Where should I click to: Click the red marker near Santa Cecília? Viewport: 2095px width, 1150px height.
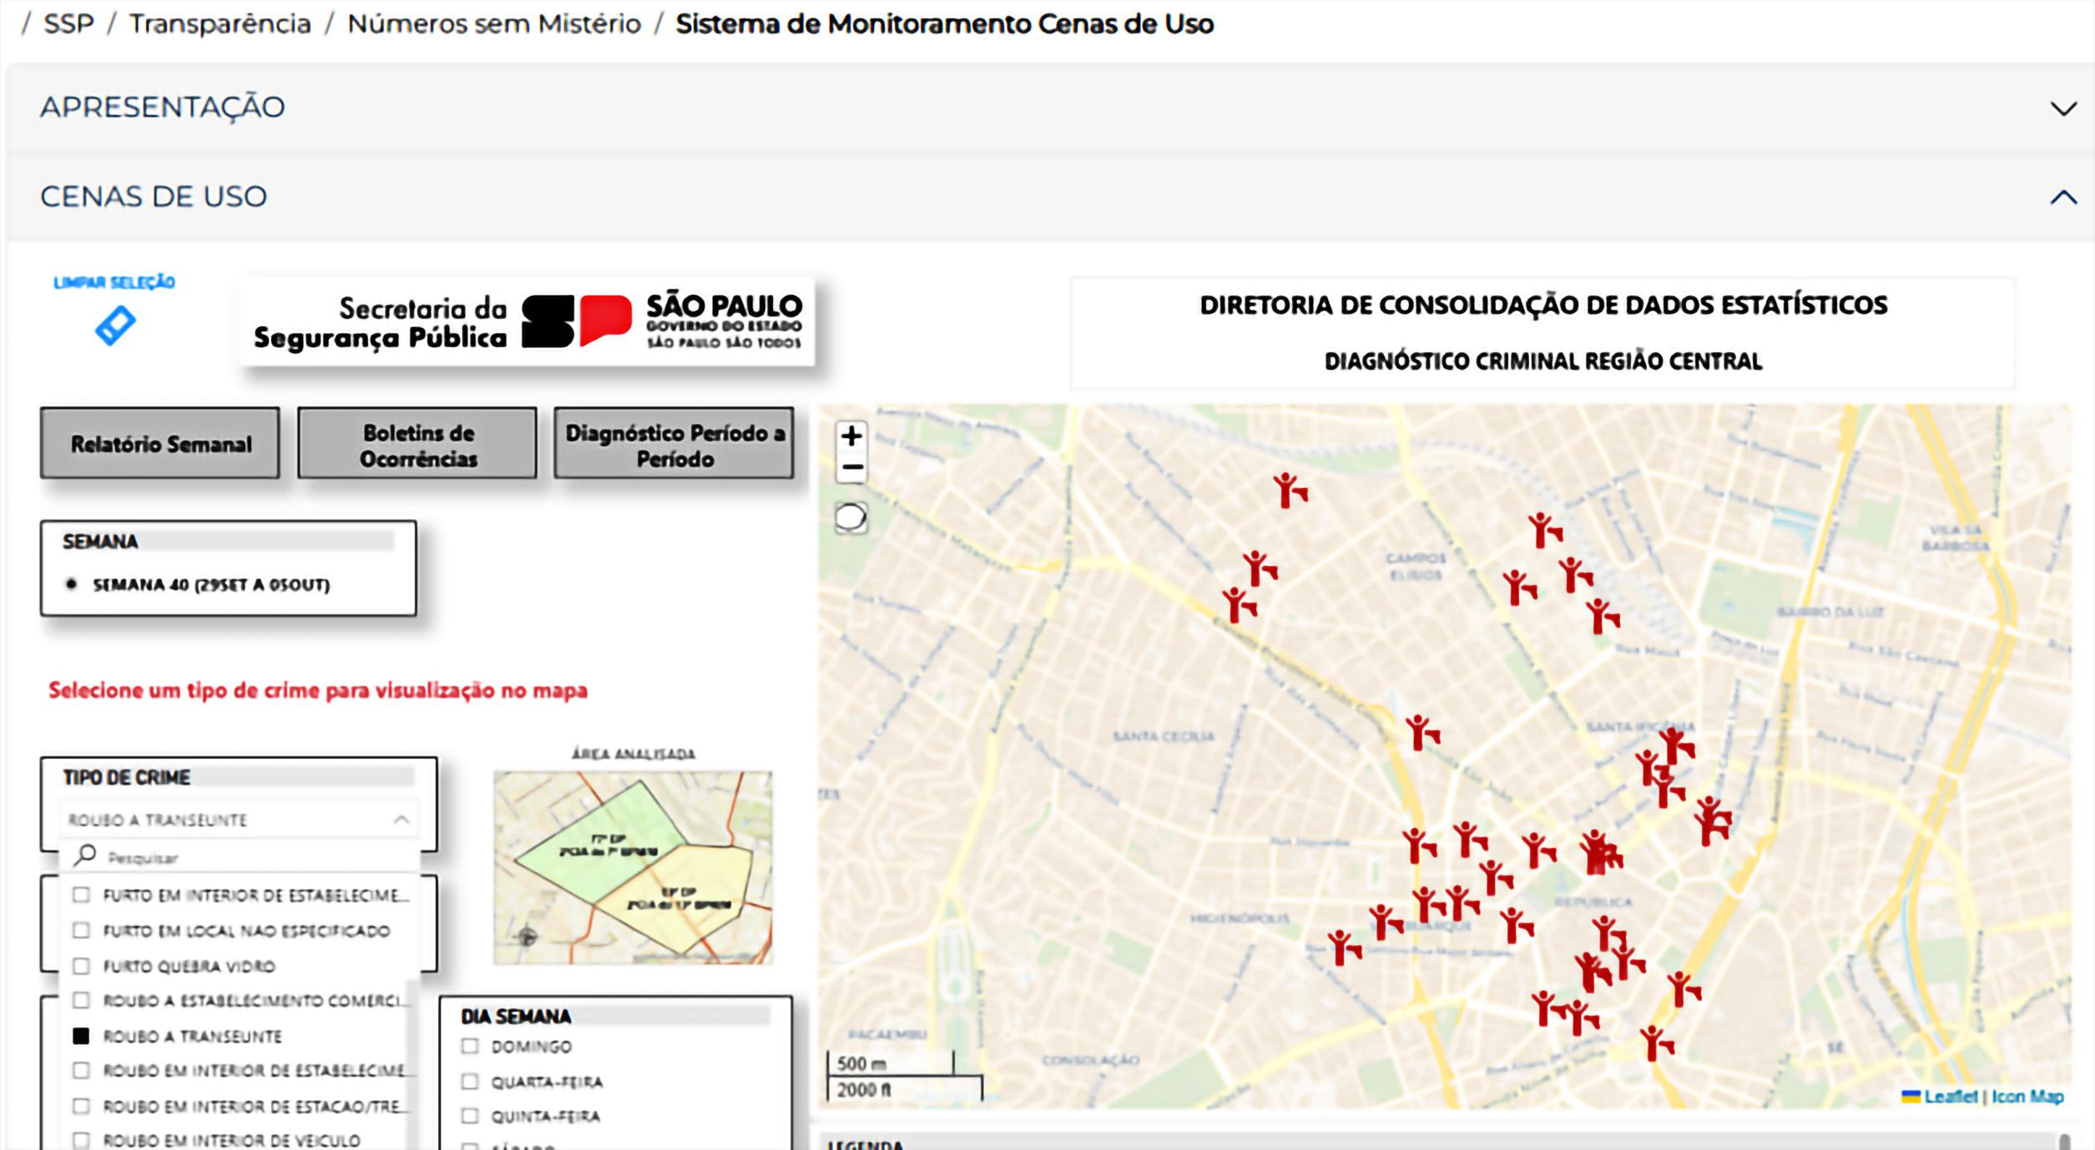1420,734
